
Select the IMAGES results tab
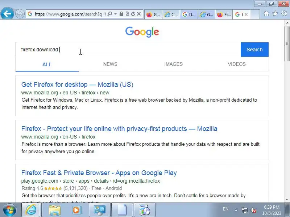tap(174, 64)
